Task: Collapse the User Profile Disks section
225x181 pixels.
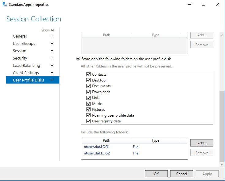Action: [52, 80]
